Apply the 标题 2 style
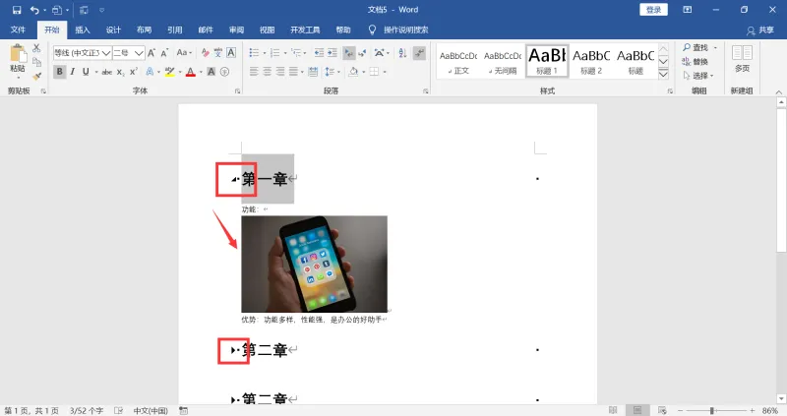Screen dimensions: 787x416 pyautogui.click(x=591, y=61)
